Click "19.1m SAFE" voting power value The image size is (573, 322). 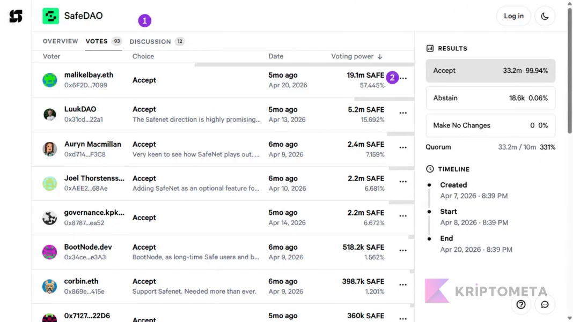[x=365, y=75]
